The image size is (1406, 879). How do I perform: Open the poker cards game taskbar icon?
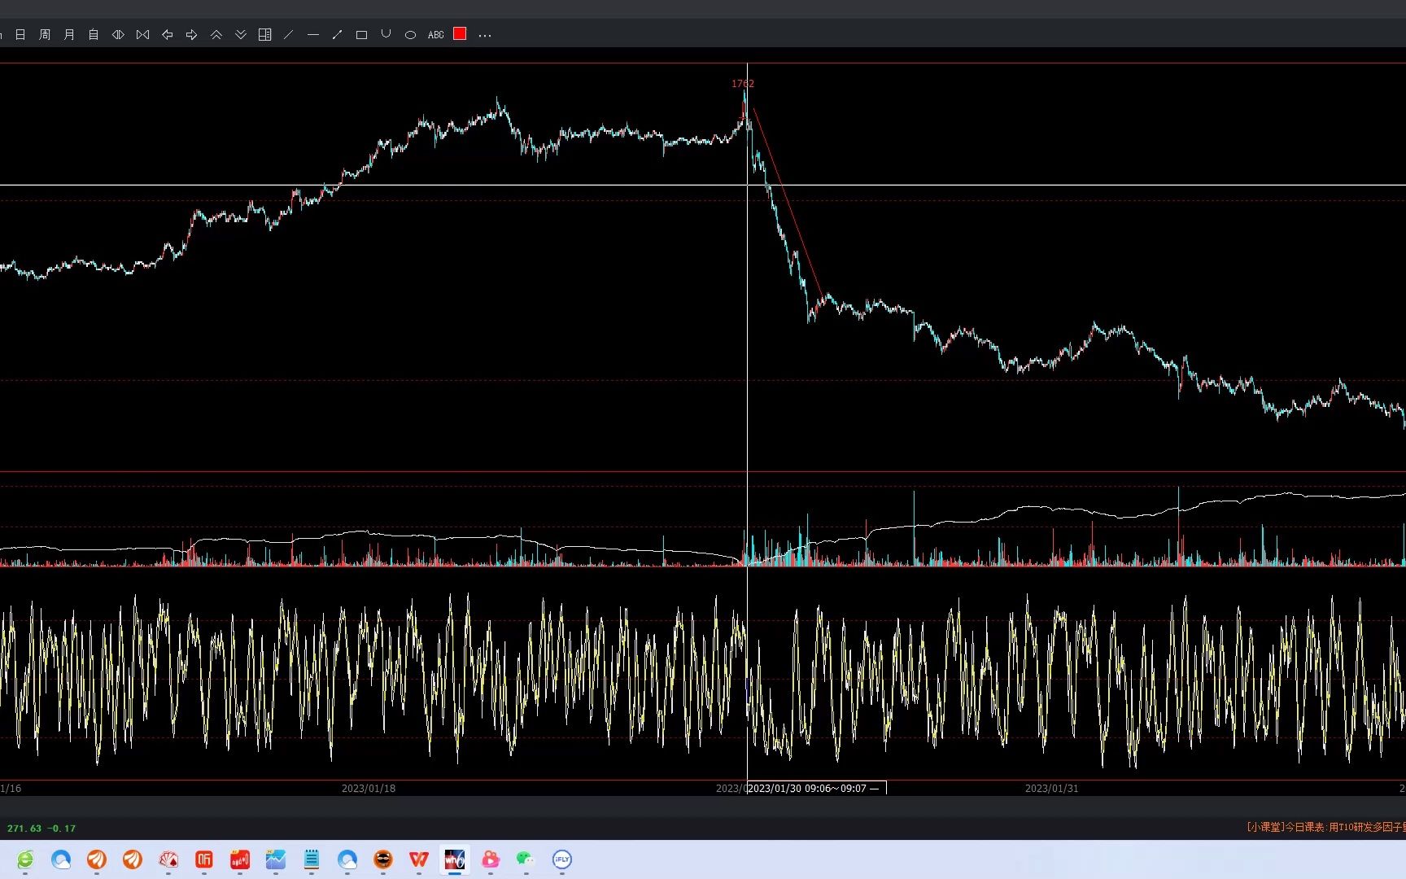(x=168, y=859)
